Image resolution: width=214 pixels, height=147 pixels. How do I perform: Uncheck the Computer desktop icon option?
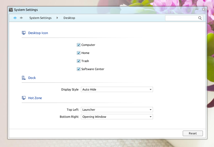tap(79, 45)
